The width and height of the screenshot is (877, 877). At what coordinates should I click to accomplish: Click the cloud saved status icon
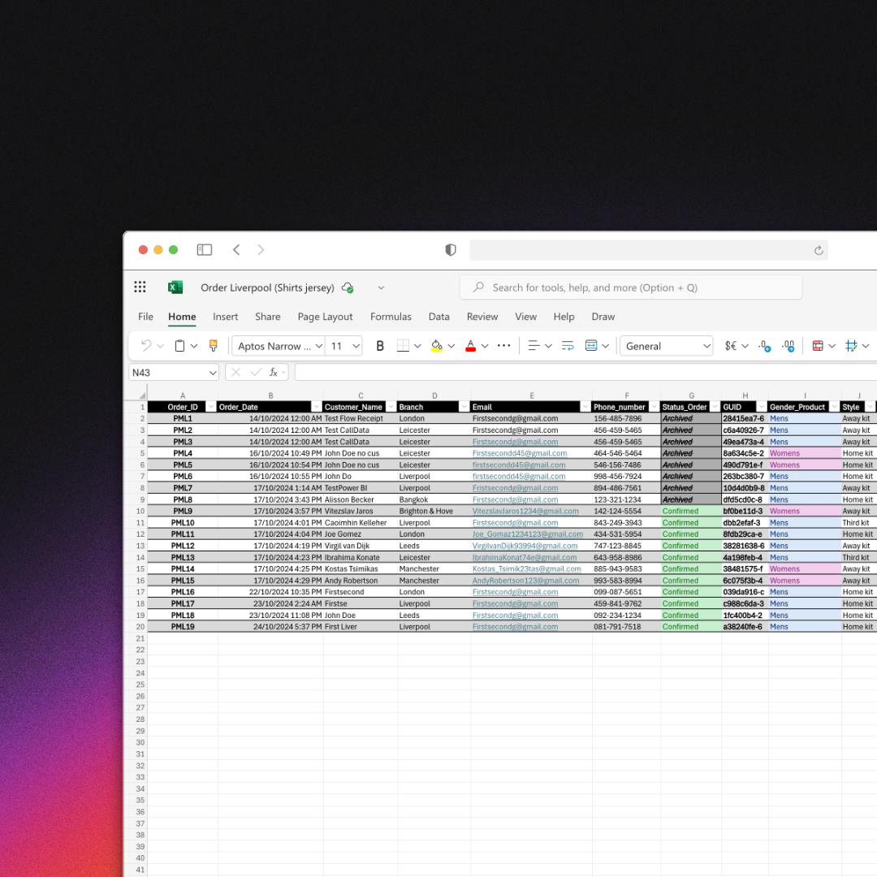[348, 288]
